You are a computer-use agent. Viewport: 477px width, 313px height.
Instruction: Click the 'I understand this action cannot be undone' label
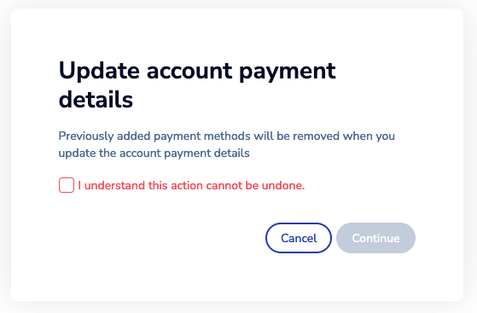click(191, 186)
